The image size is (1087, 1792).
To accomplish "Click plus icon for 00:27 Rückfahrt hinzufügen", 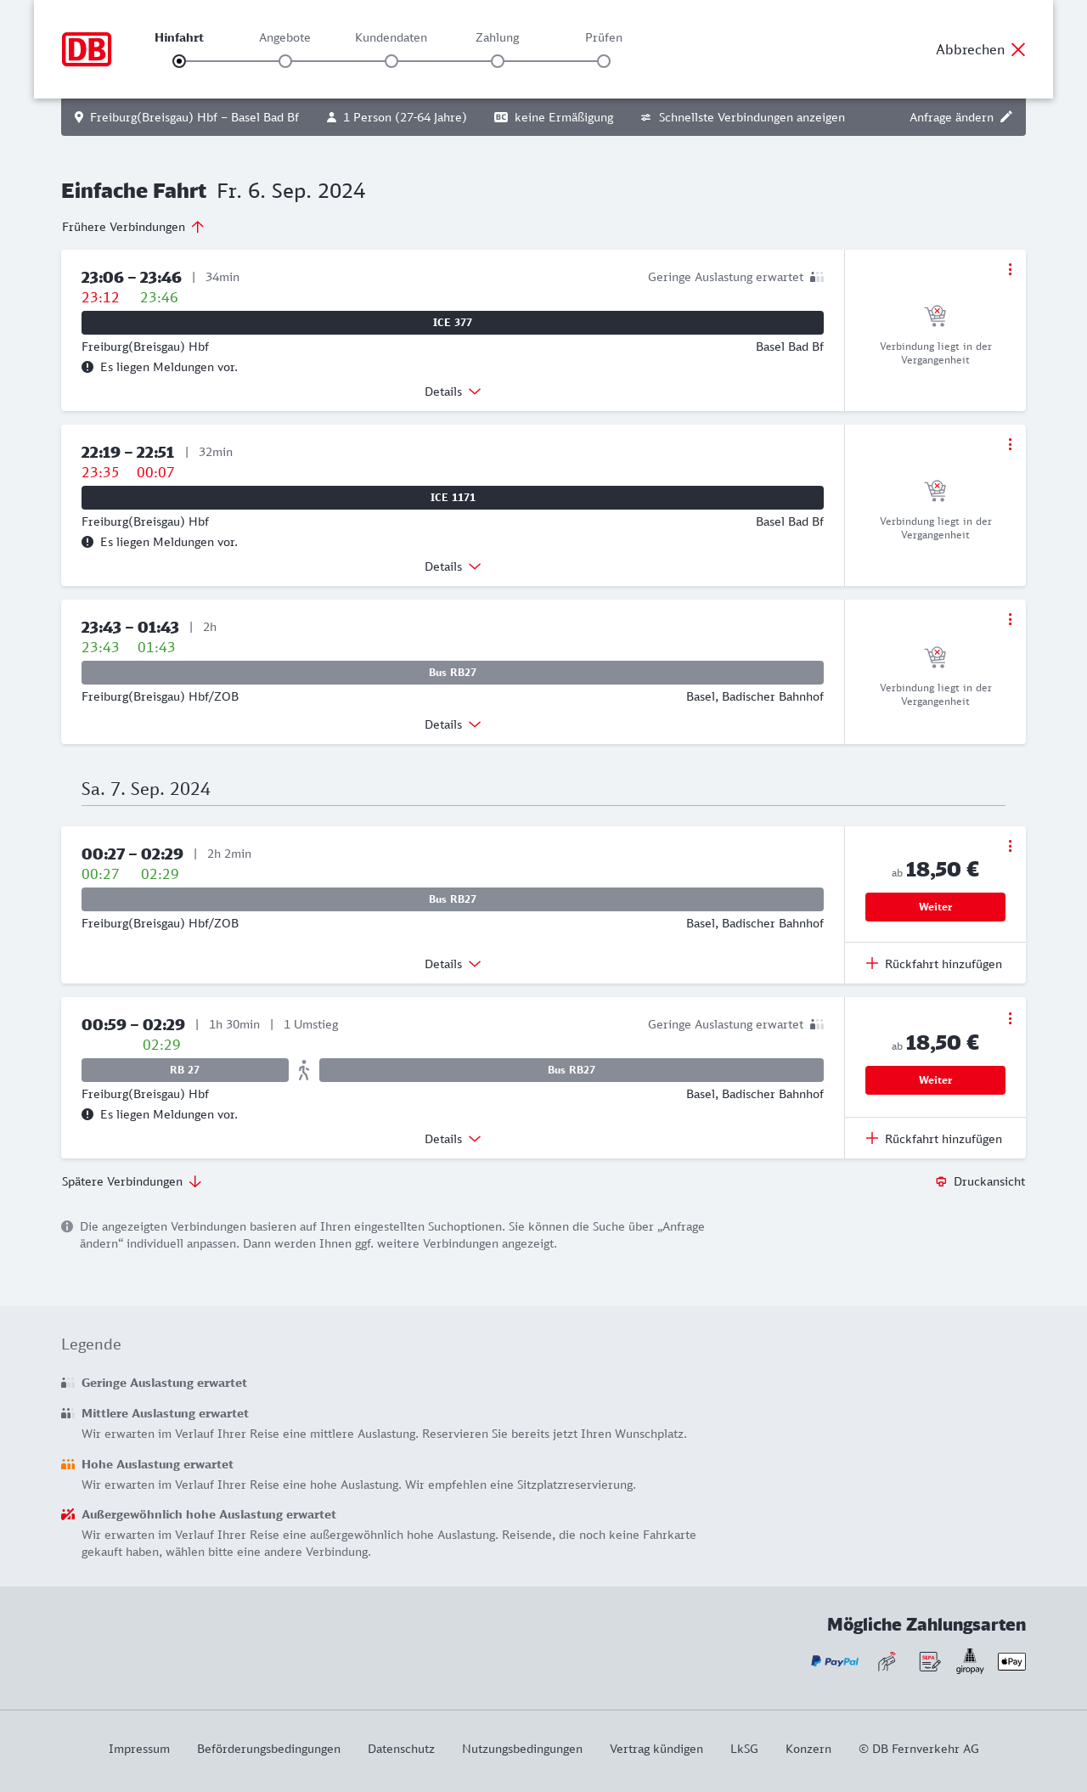I will (x=872, y=963).
